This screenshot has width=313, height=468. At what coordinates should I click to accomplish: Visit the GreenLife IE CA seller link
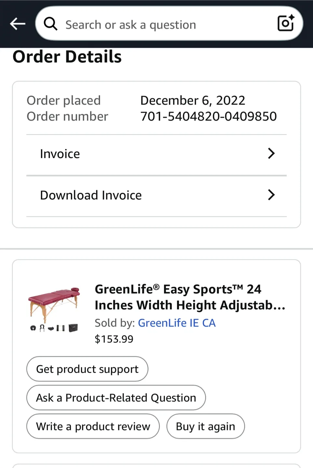(x=176, y=323)
